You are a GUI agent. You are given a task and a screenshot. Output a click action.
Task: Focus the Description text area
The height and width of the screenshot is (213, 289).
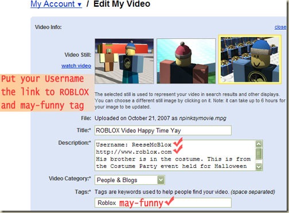175,155
